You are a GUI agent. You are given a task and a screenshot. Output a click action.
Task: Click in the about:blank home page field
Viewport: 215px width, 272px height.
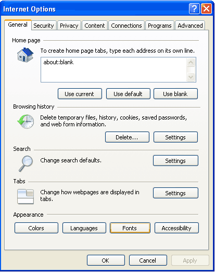tap(113, 69)
